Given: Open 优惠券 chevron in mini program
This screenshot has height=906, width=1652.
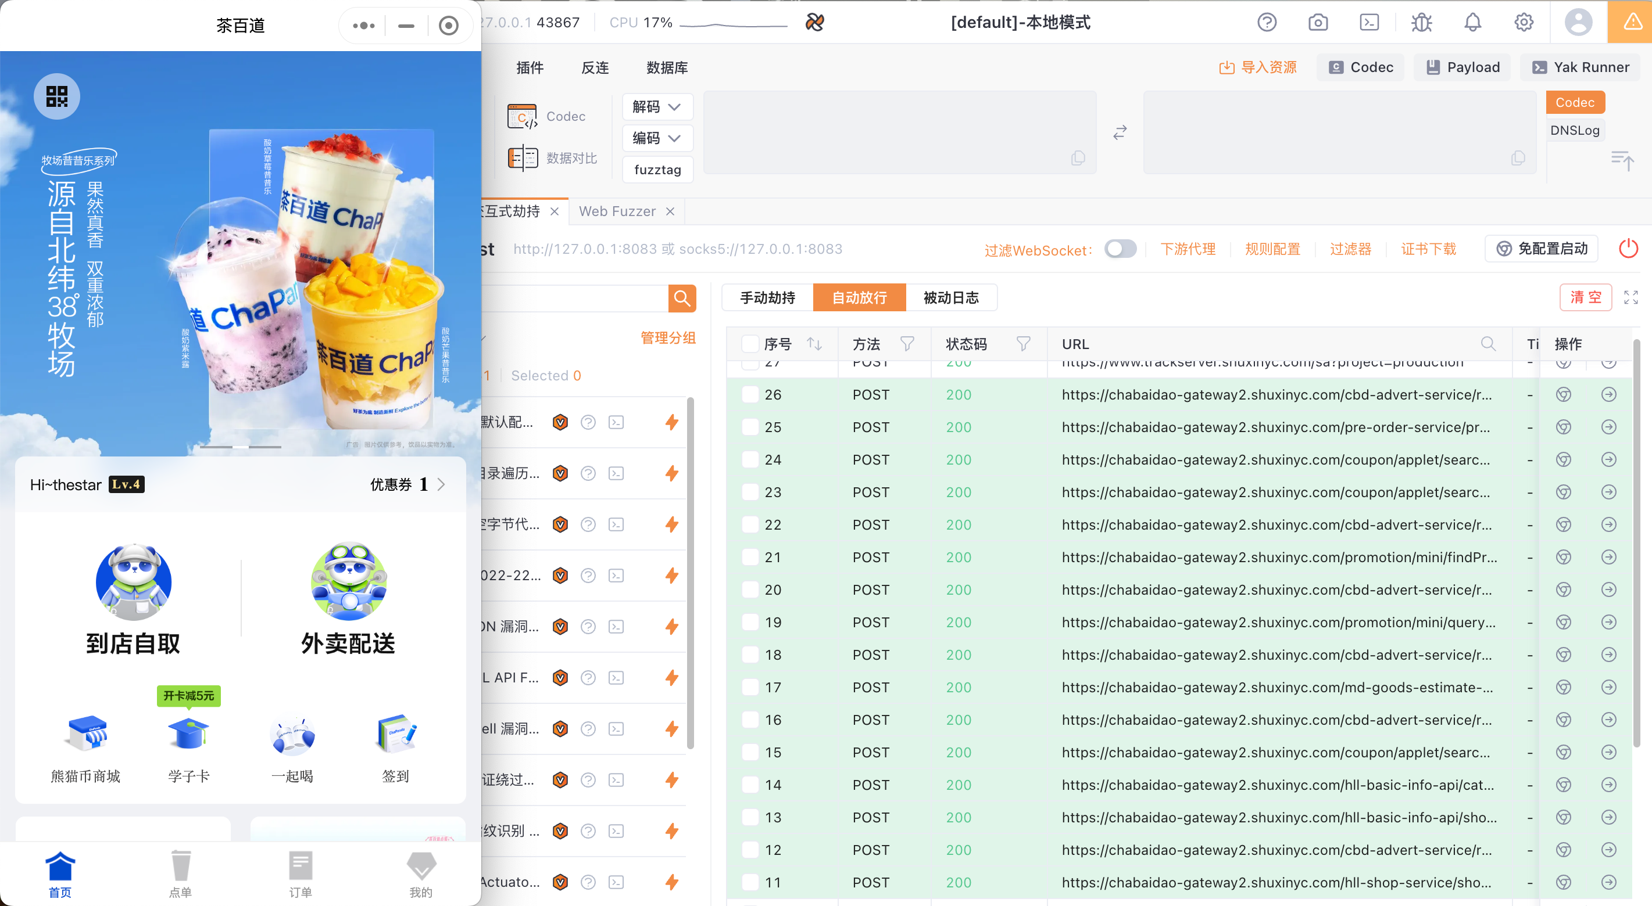Looking at the screenshot, I should 441,484.
